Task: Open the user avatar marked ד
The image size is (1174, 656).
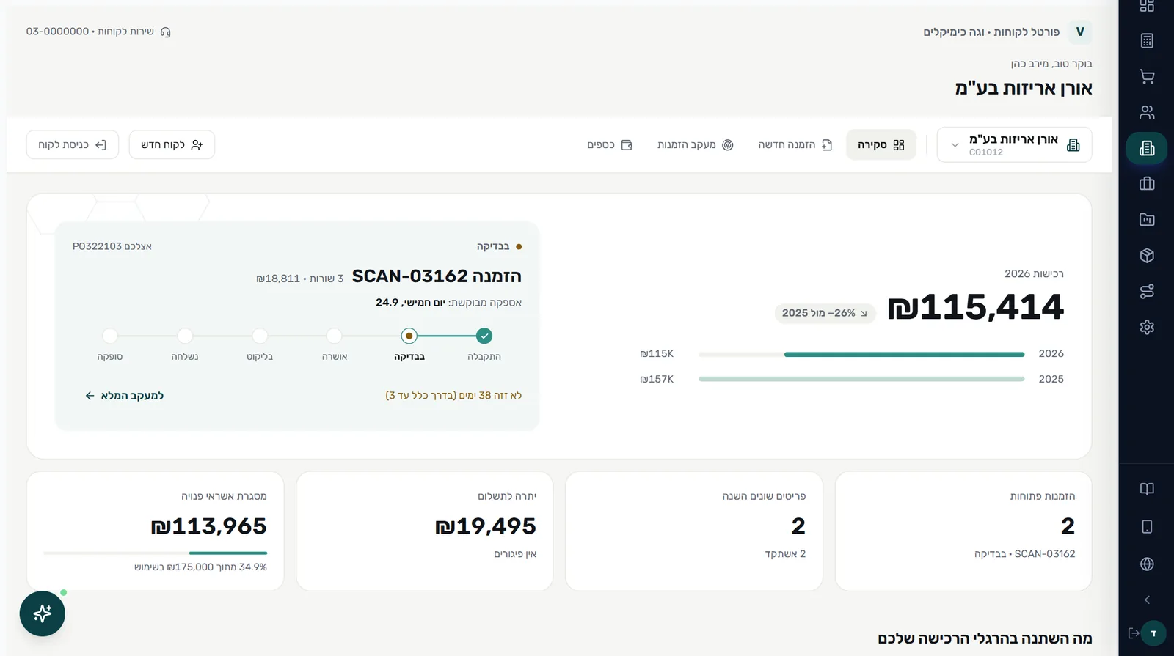Action: (1153, 633)
